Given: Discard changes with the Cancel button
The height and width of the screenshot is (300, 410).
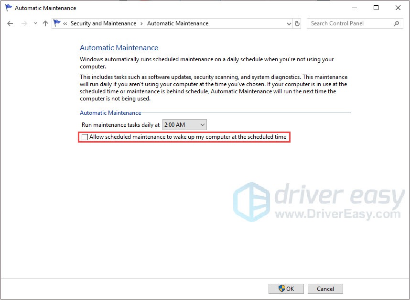Looking at the screenshot, I should 325,289.
